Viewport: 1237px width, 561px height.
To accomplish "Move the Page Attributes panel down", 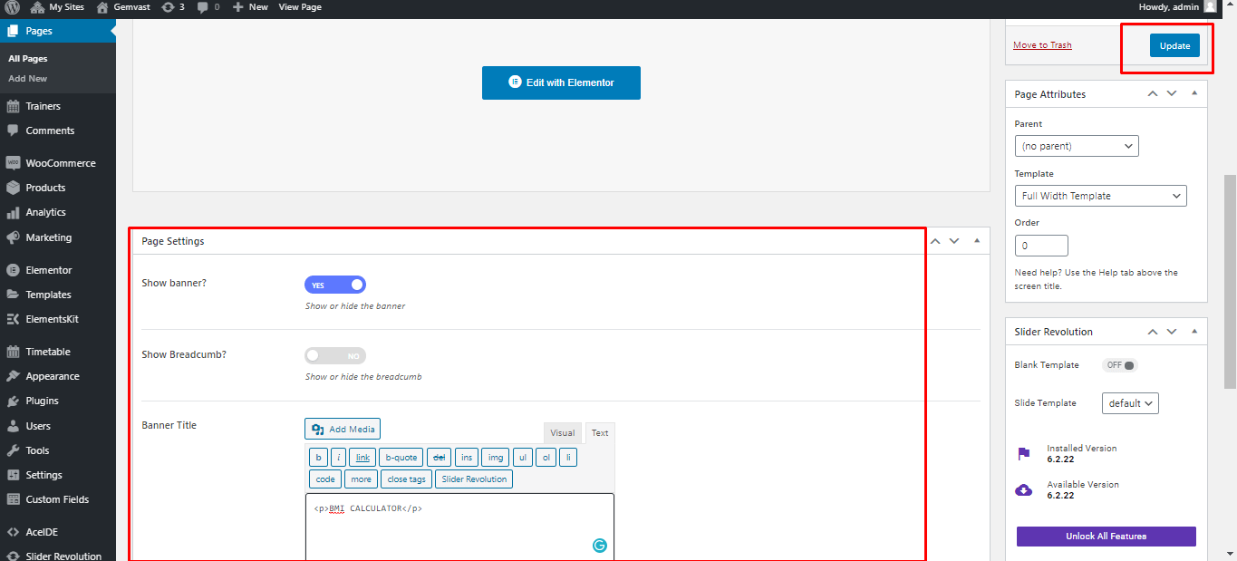I will click(x=1172, y=93).
